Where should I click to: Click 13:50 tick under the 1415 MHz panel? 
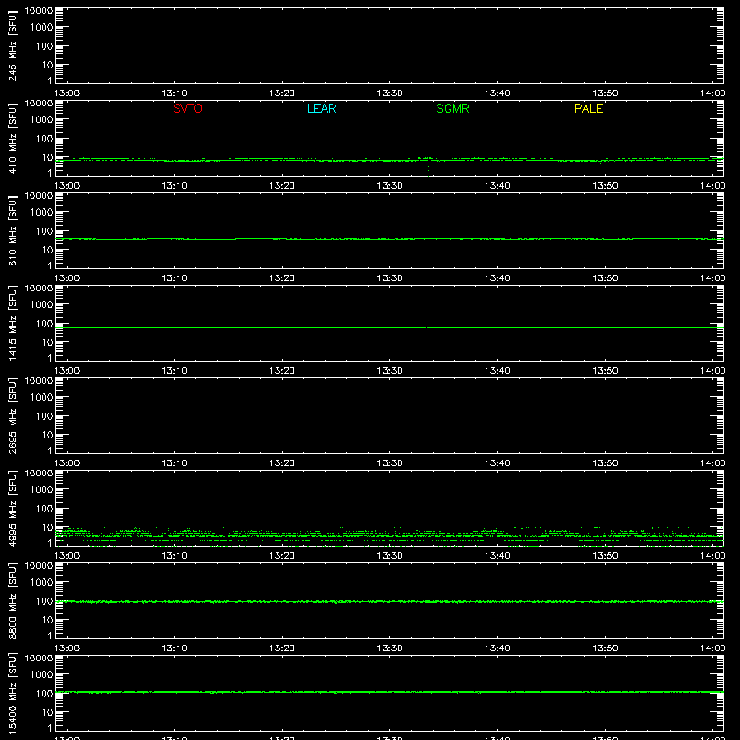tap(605, 371)
